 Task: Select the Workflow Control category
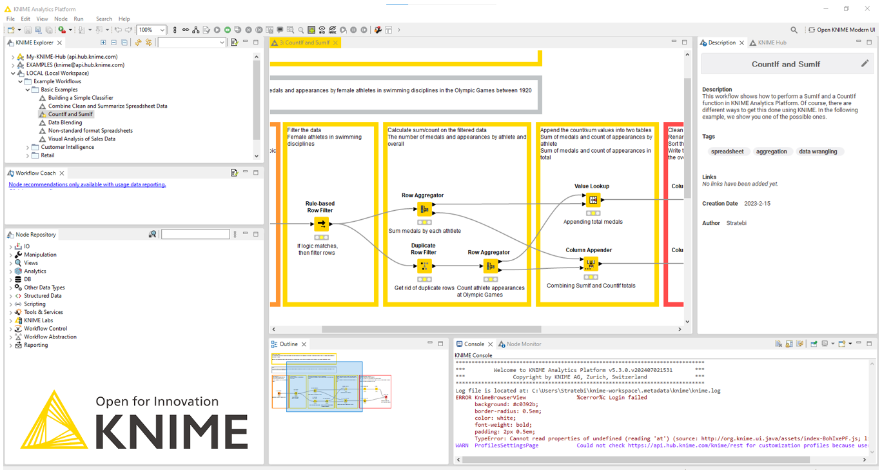pos(46,329)
